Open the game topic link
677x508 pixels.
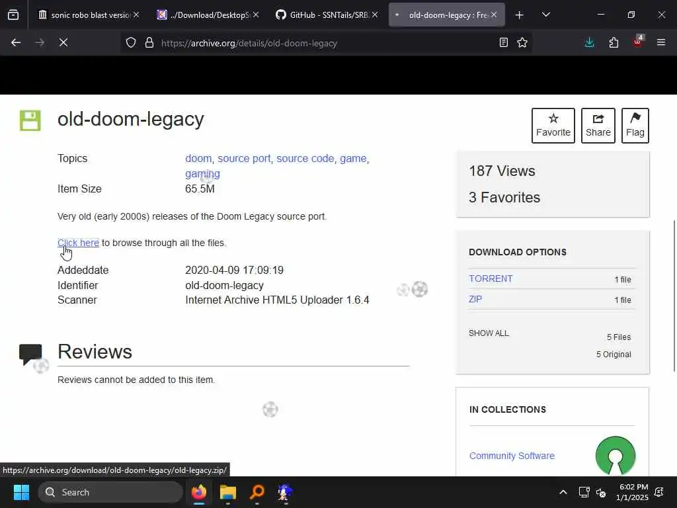(x=353, y=159)
